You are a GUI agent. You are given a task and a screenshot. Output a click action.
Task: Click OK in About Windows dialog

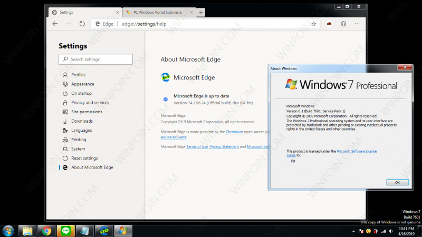398,182
